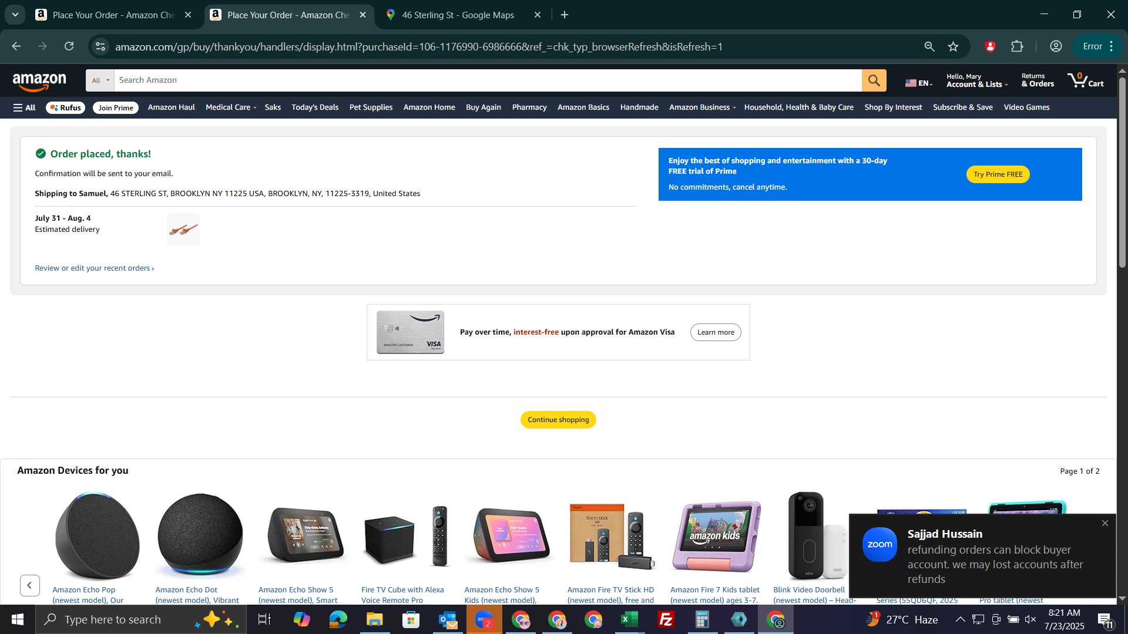The image size is (1128, 634).
Task: Open Zoom from the taskbar
Action: (x=484, y=619)
